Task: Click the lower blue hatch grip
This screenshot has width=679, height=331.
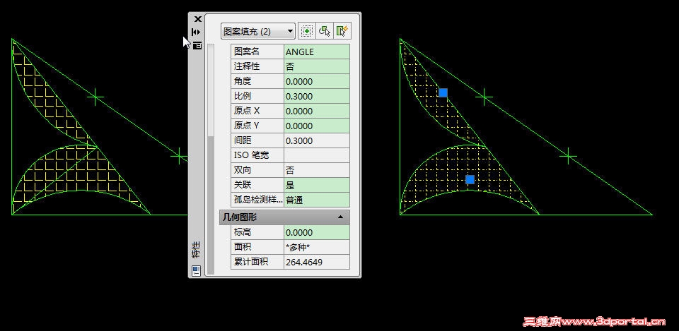Action: (470, 179)
